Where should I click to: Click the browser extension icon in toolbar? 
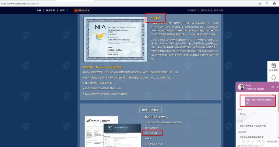(267, 4)
